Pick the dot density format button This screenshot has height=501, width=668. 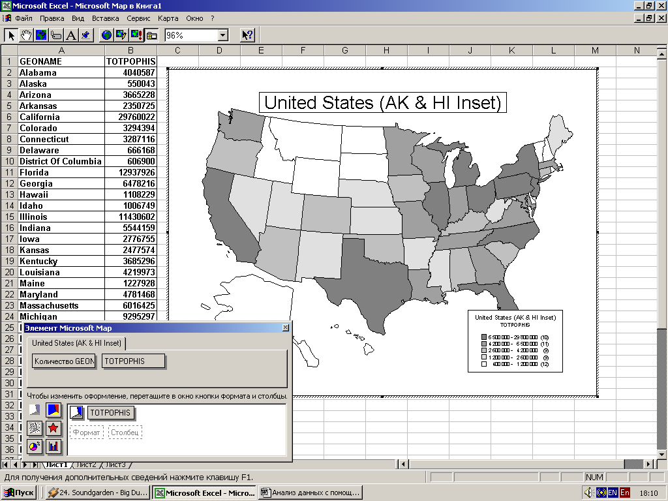point(35,428)
